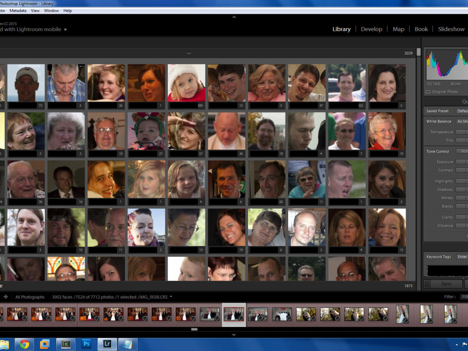Click the large decrease Clarity arrows
468x351 pixels.
(461, 218)
